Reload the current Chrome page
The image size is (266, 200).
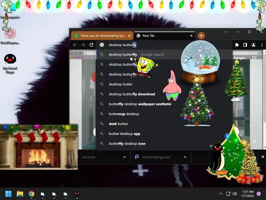tap(91, 45)
